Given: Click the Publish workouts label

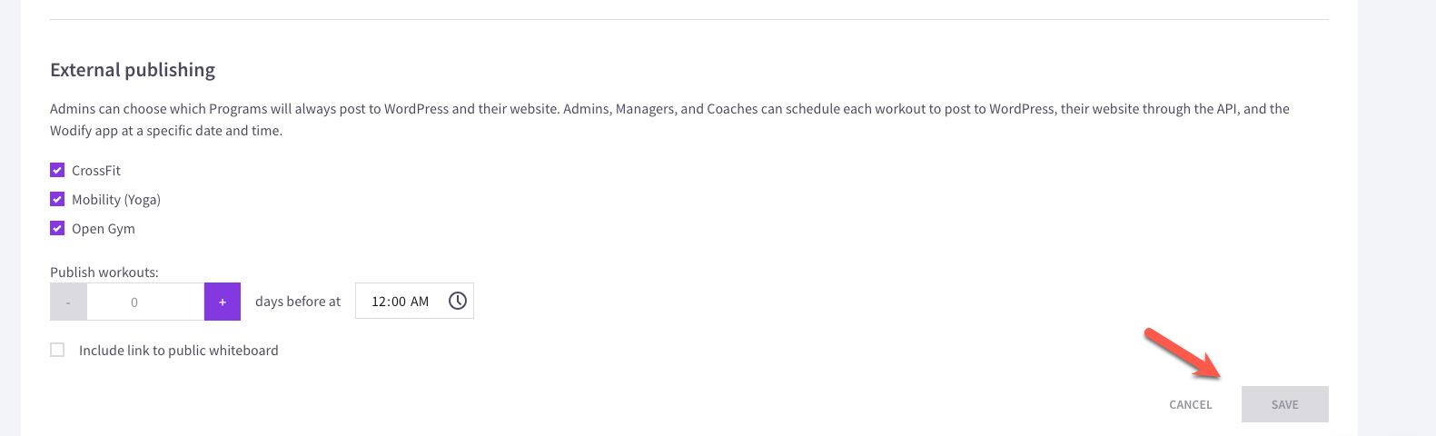Looking at the screenshot, I should pos(104,272).
